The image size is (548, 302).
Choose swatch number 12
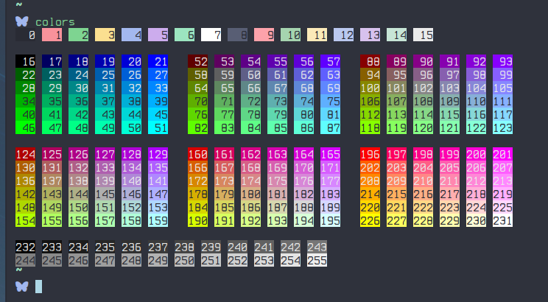(x=344, y=35)
